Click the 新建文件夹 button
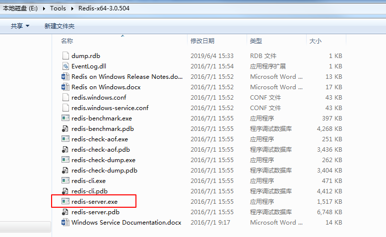This screenshot has height=237, width=386. coord(60,26)
